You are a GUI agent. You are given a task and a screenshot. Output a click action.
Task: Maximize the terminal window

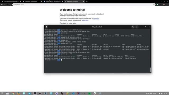145,27
